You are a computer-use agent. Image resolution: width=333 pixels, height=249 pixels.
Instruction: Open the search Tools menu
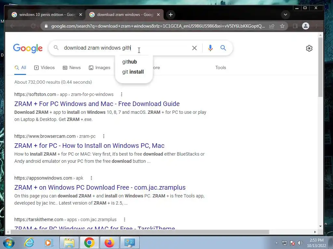220,67
